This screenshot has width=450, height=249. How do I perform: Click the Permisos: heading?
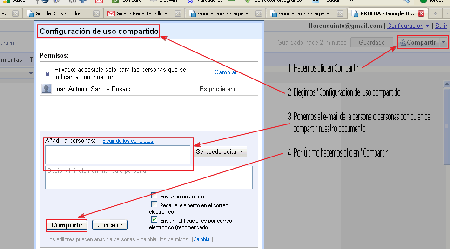pyautogui.click(x=54, y=55)
